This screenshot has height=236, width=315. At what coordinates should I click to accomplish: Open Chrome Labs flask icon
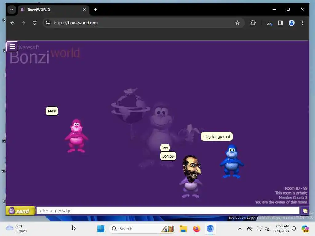pos(269,23)
